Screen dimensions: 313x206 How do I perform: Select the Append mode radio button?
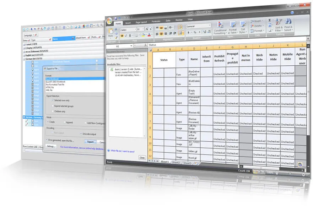[65, 122]
